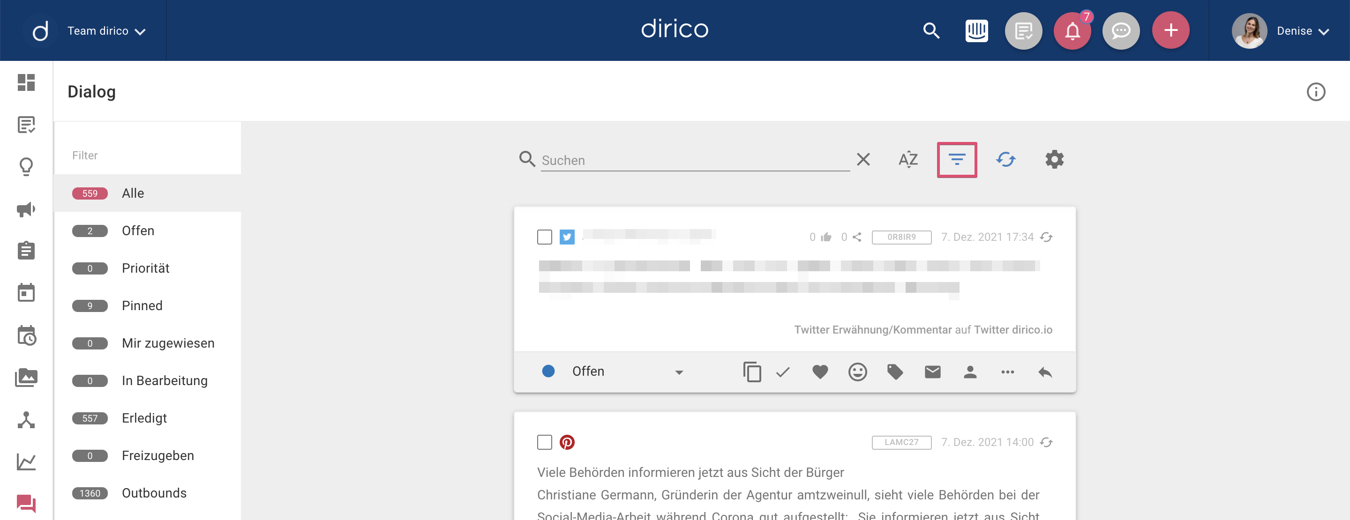Open more options three dots on Twitter message

click(1007, 372)
